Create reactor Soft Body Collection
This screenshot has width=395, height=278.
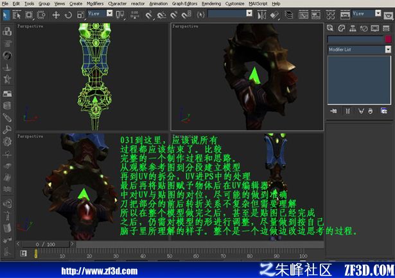pos(7,56)
